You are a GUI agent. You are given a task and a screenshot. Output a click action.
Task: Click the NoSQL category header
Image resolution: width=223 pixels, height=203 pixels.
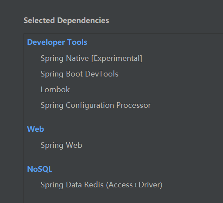[x=40, y=169]
